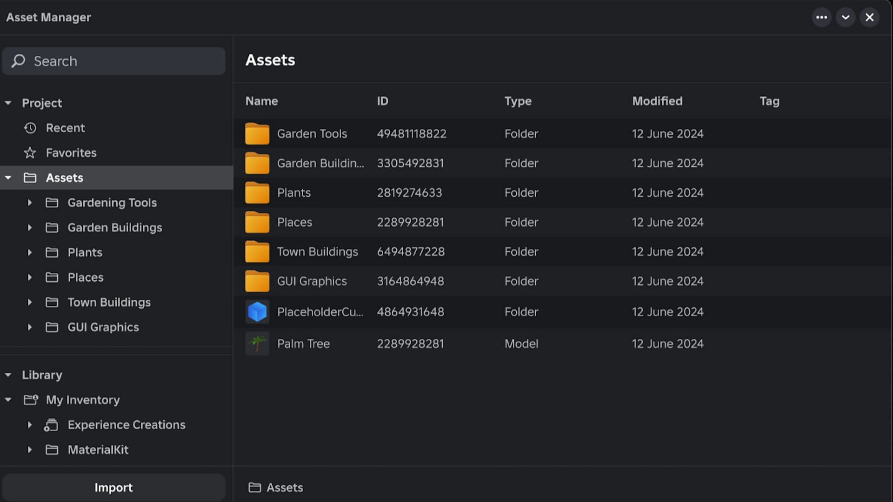Screen dimensions: 893x502
Task: Click the Garden Buildings folder icon
Action: click(257, 162)
